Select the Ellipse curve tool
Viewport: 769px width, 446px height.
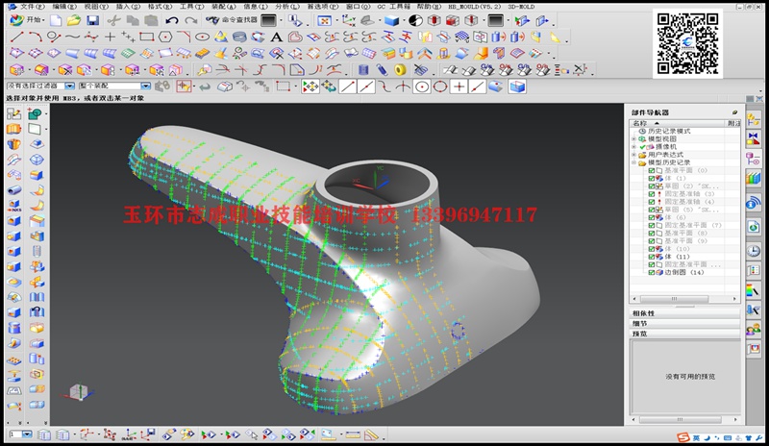pos(202,37)
